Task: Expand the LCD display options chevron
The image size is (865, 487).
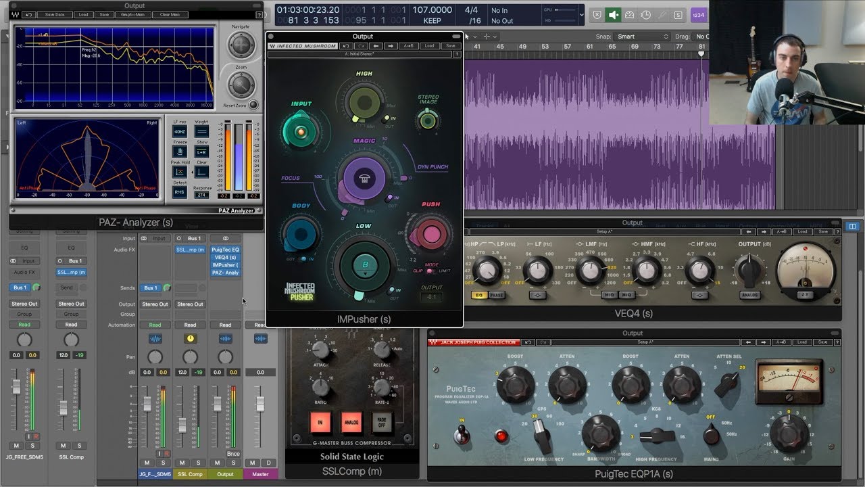Action: (582, 14)
